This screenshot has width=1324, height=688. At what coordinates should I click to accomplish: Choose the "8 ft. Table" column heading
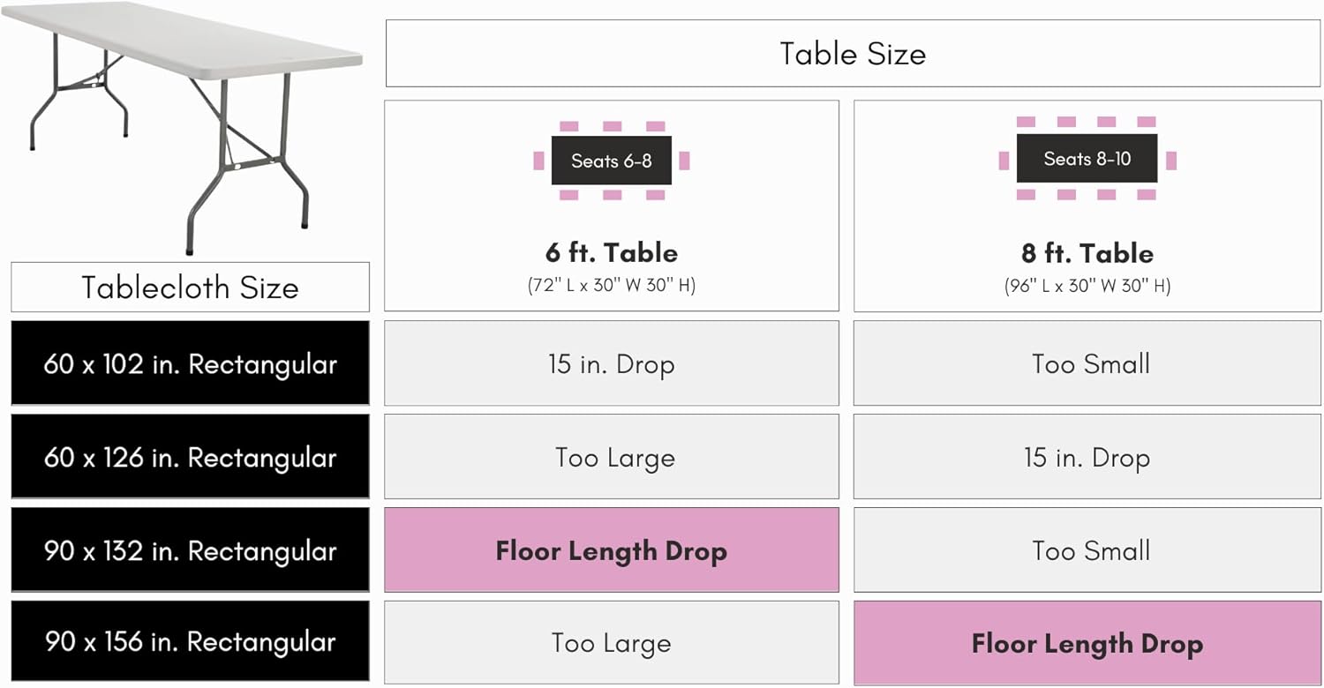click(x=1087, y=253)
